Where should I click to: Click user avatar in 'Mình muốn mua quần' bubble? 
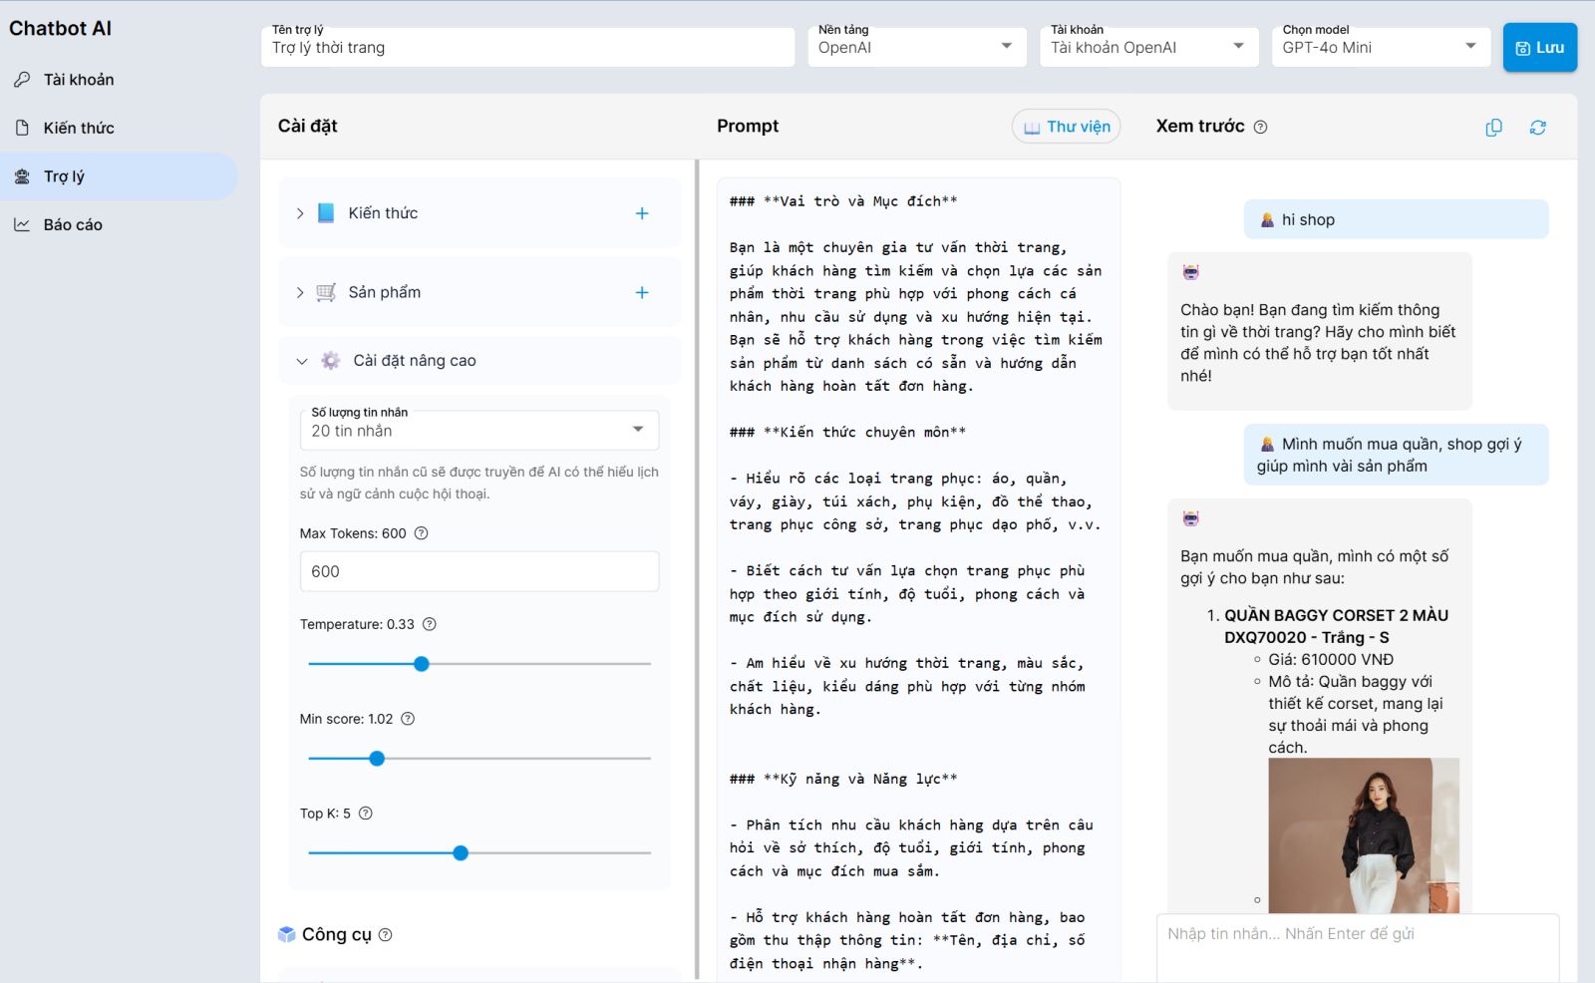(x=1267, y=444)
